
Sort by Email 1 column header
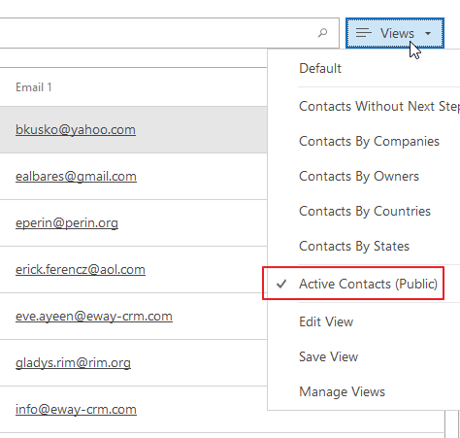tap(34, 87)
